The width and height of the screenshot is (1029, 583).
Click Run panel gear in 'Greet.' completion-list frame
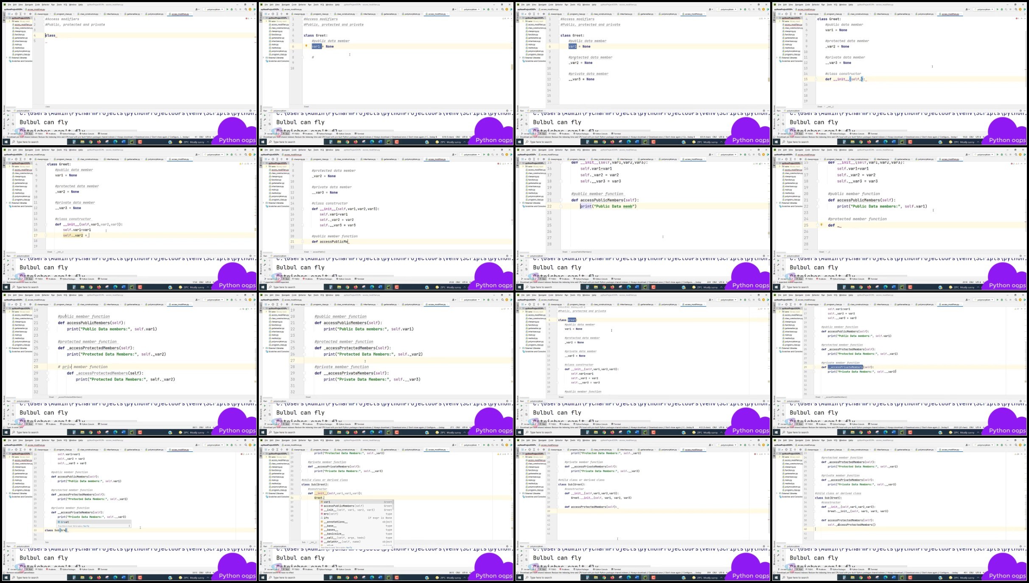click(507, 546)
